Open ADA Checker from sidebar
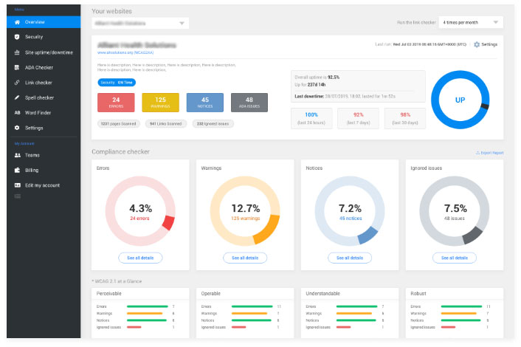 point(44,67)
